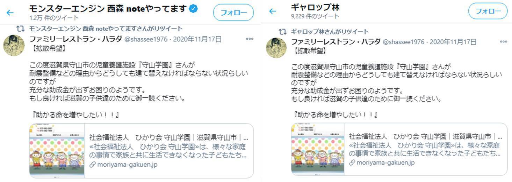Open left 守山学園 link preview thumbnail
Image resolution: width=512 pixels, height=182 pixels.
pos(57,151)
